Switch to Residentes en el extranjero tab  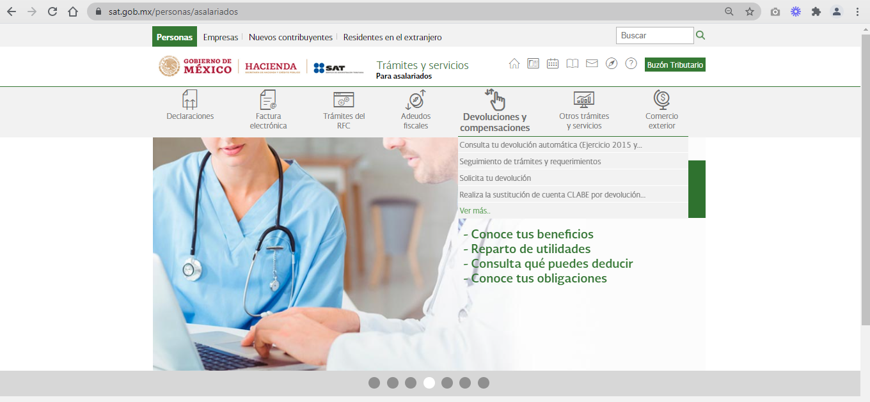[x=393, y=37]
